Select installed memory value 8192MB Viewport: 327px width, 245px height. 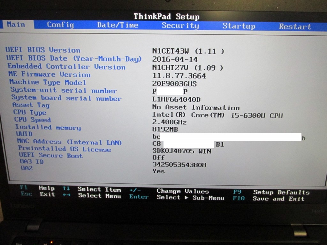165,130
